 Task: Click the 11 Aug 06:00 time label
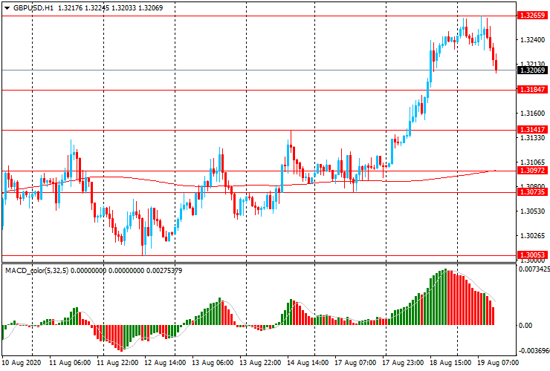point(70,363)
